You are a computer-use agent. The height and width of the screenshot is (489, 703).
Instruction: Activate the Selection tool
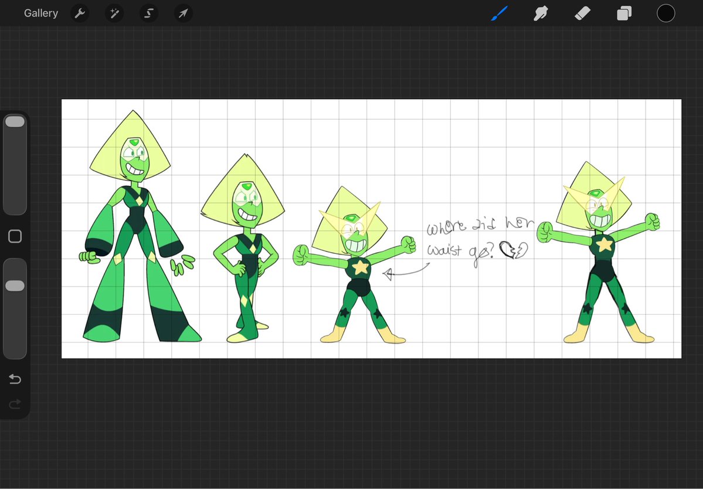tap(149, 13)
